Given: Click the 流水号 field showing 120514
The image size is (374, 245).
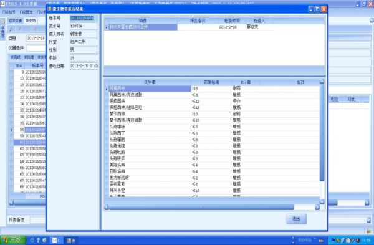Looking at the screenshot, I should [x=84, y=26].
